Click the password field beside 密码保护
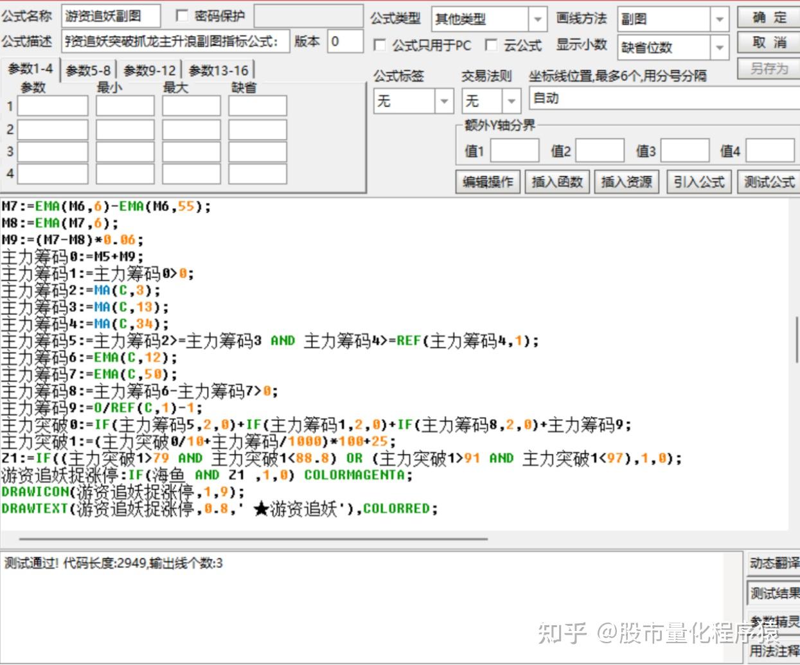 point(308,16)
